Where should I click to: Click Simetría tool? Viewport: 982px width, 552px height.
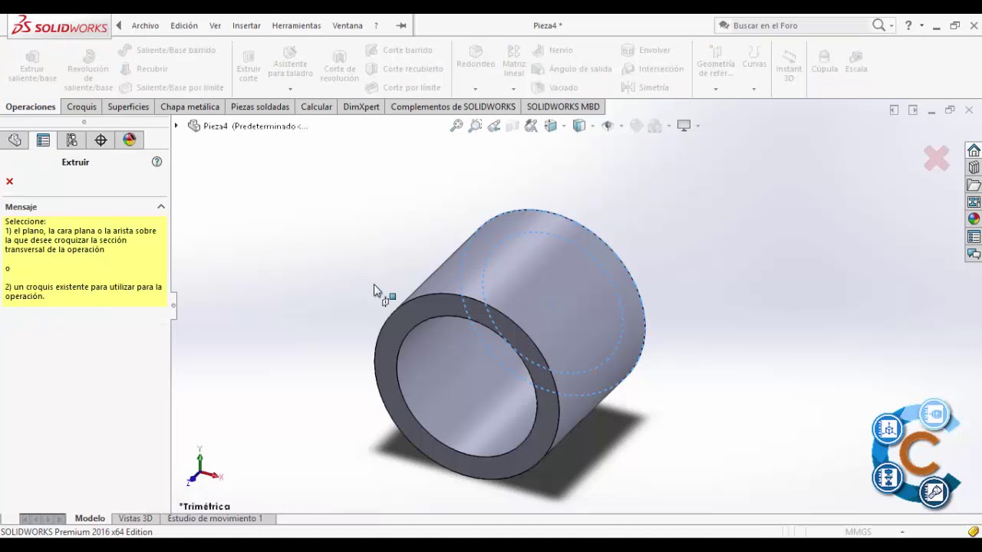[x=645, y=87]
